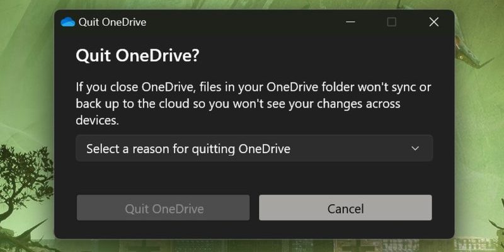
Task: Click the word 'devices.' in the message
Action: click(x=98, y=120)
